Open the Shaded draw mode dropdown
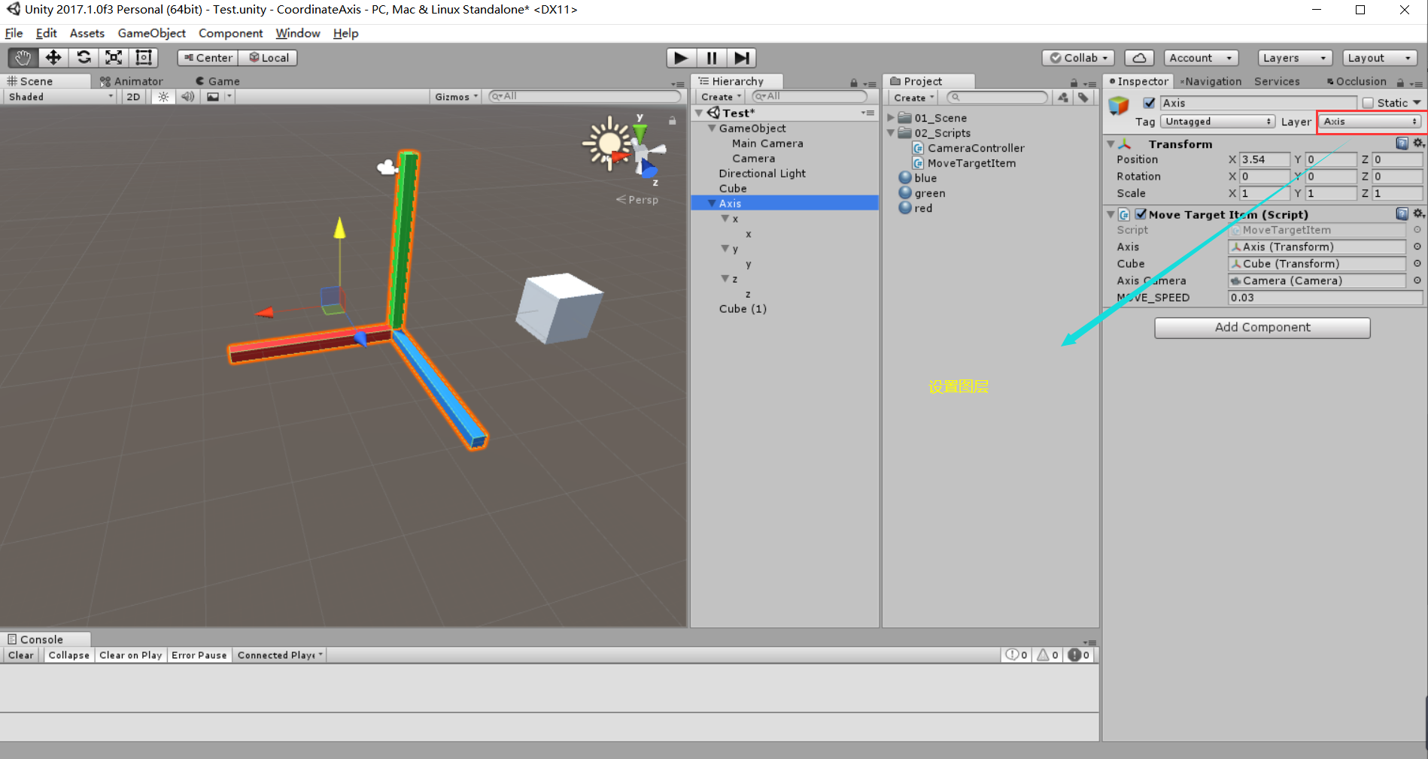 60,97
